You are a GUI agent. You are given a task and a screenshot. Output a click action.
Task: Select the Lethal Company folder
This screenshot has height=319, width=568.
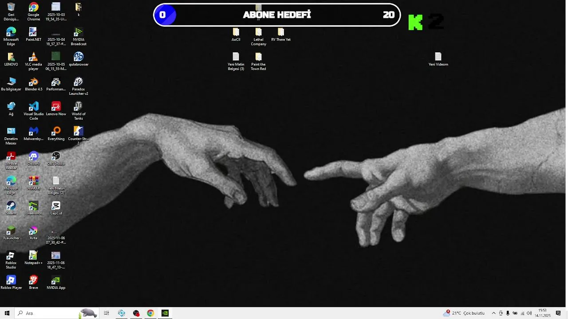(259, 37)
